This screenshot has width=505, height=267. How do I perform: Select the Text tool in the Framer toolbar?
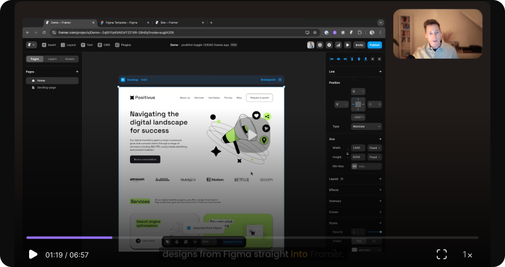click(x=87, y=45)
